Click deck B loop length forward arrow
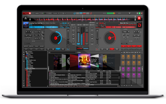Viewport: 166px width, 104px height. (139, 32)
